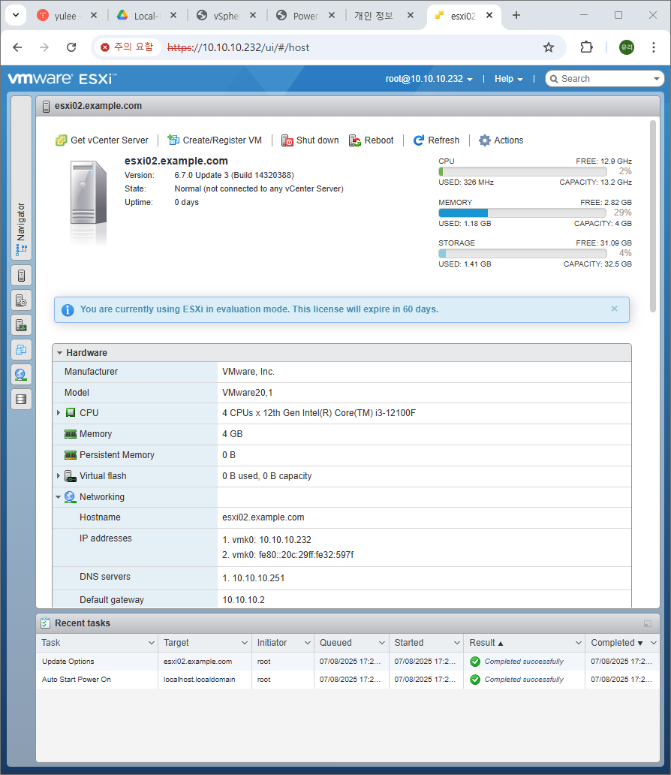Sort by the Result column header

tap(524, 643)
